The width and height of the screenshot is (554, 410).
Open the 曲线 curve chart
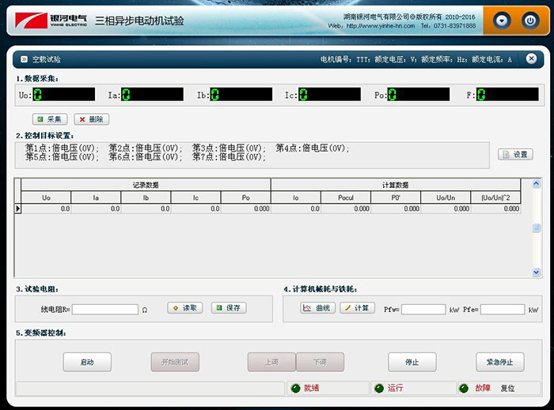pyautogui.click(x=318, y=308)
